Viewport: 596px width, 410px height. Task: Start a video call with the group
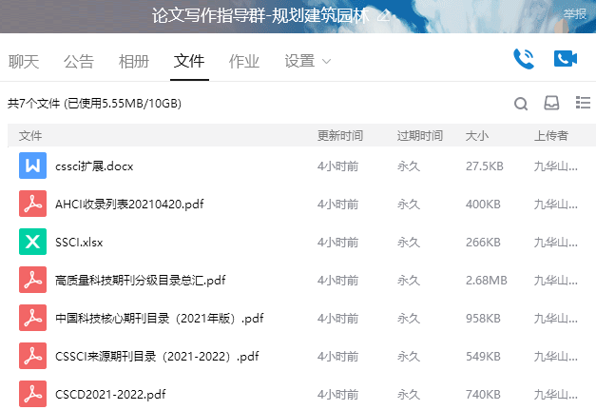coord(566,59)
